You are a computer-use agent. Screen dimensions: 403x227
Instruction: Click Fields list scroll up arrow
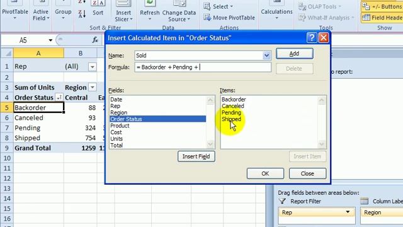click(x=210, y=100)
